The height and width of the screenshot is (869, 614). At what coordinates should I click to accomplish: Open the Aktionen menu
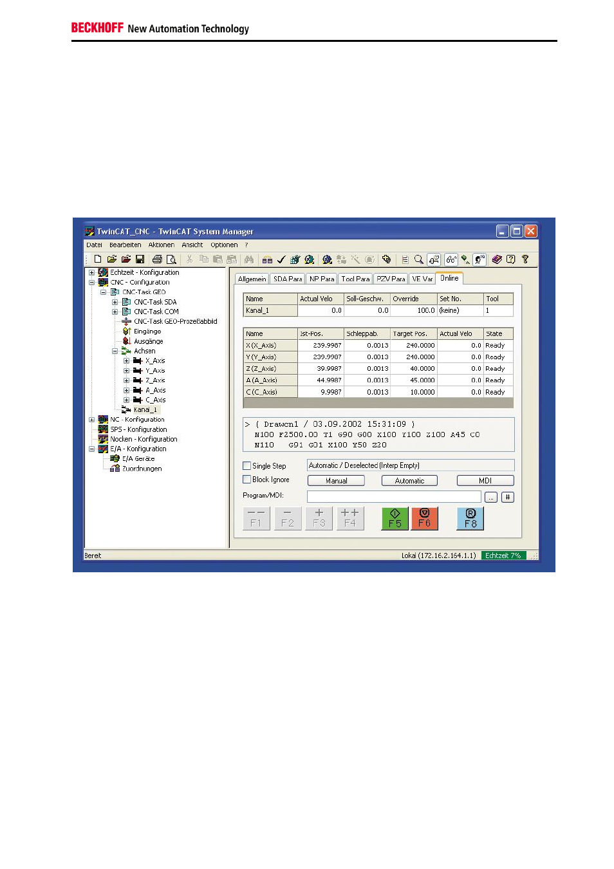(161, 245)
